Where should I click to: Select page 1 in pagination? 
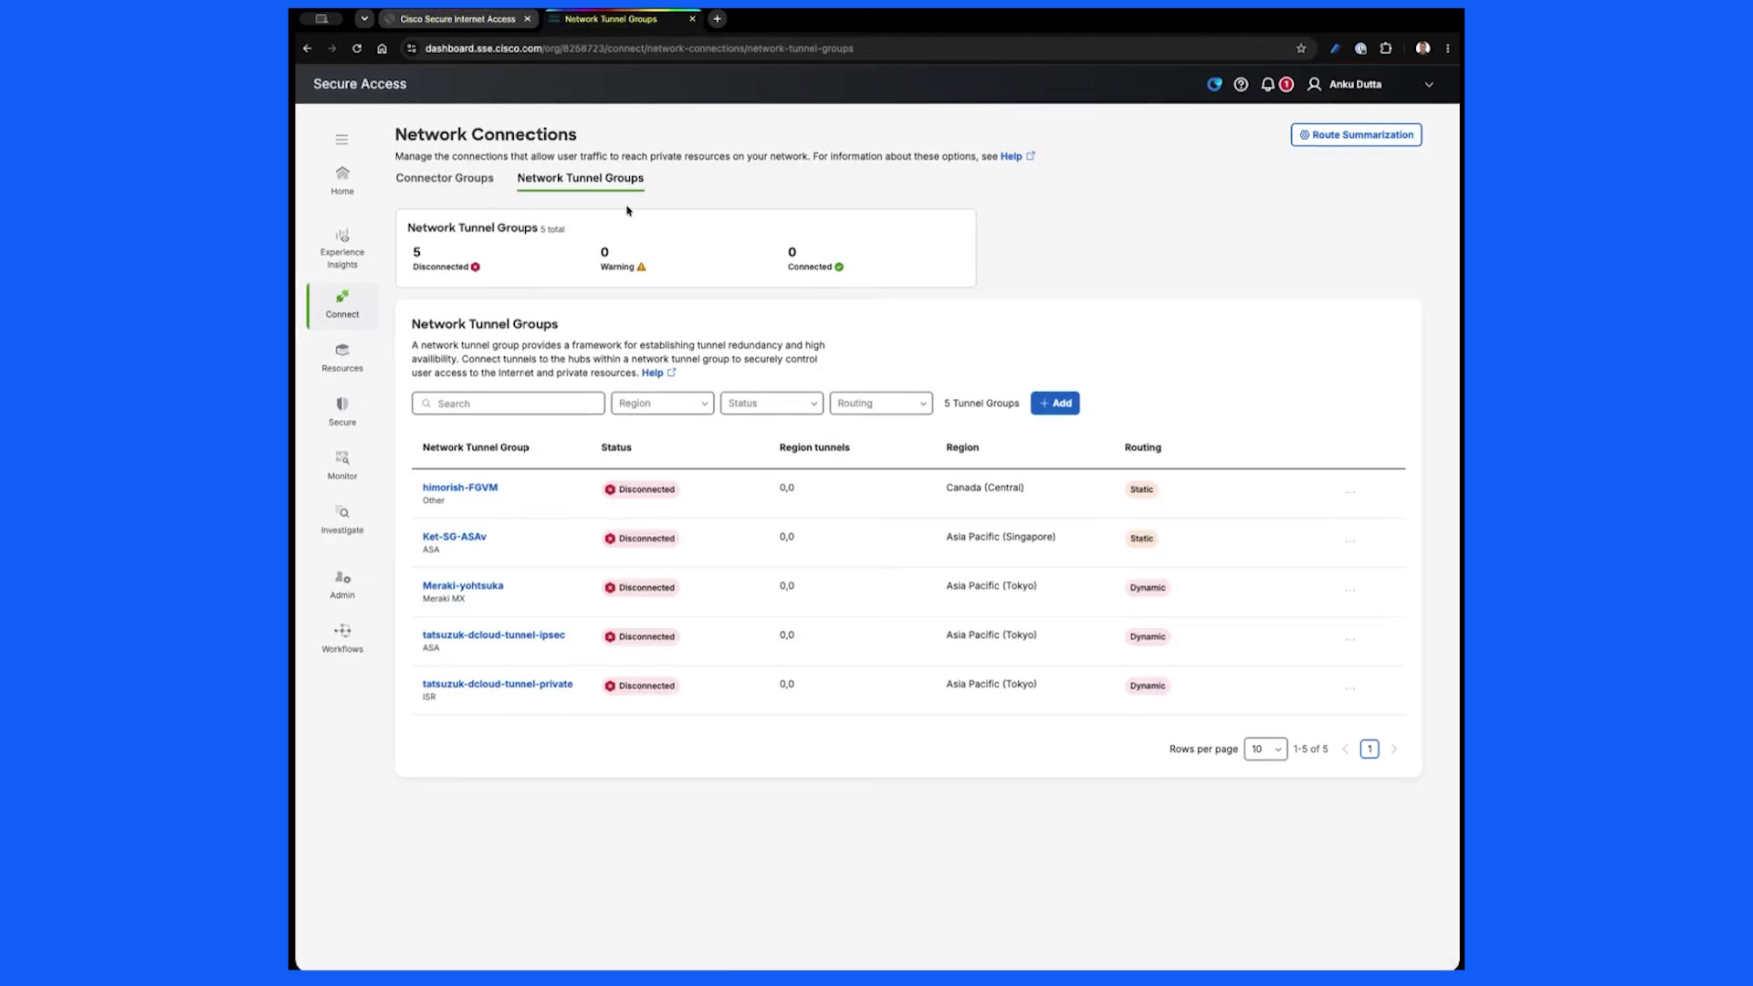click(1370, 749)
